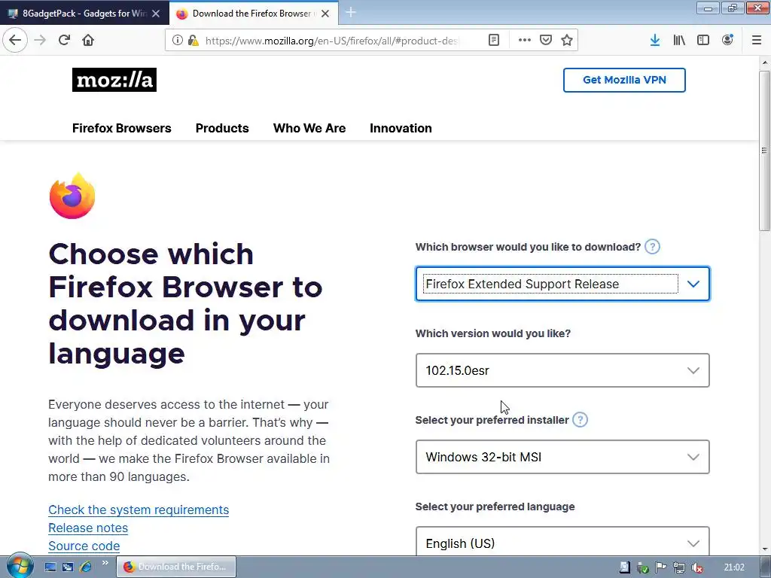Viewport: 771px width, 578px height.
Task: Open the Who We Are menu
Action: tap(309, 128)
